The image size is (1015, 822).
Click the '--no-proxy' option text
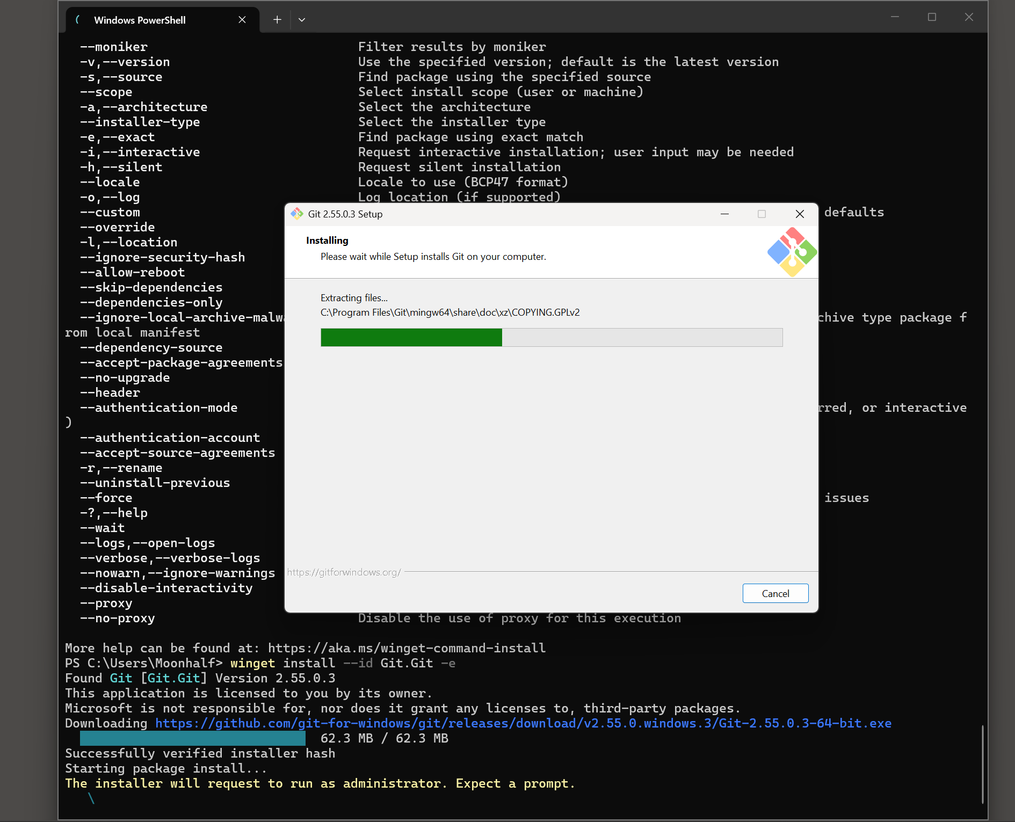(118, 618)
